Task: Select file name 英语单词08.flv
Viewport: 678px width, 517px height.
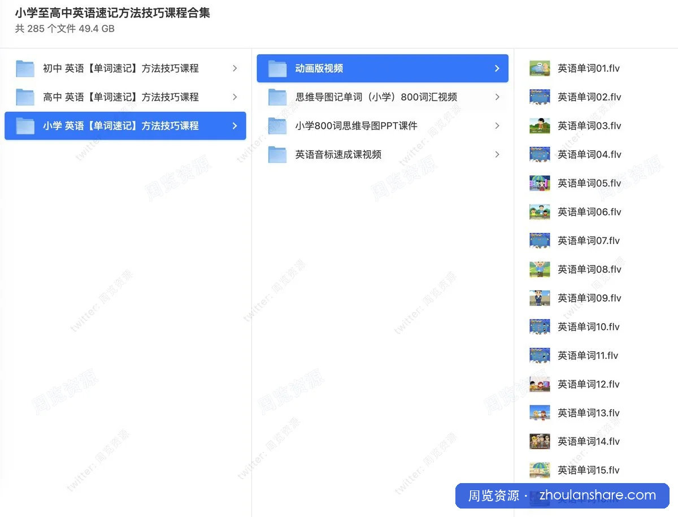Action: tap(589, 270)
